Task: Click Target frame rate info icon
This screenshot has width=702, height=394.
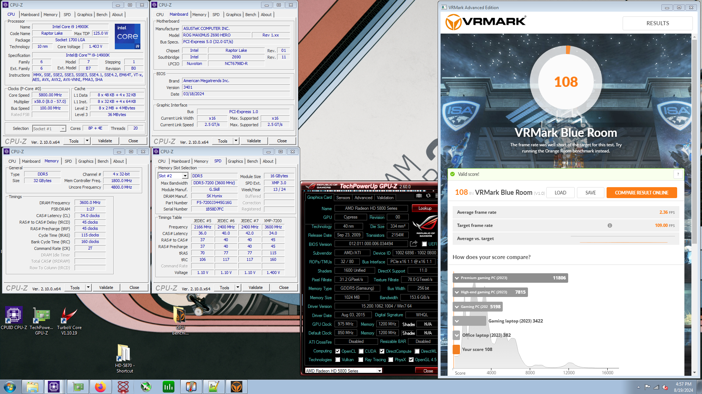Action: (x=610, y=225)
